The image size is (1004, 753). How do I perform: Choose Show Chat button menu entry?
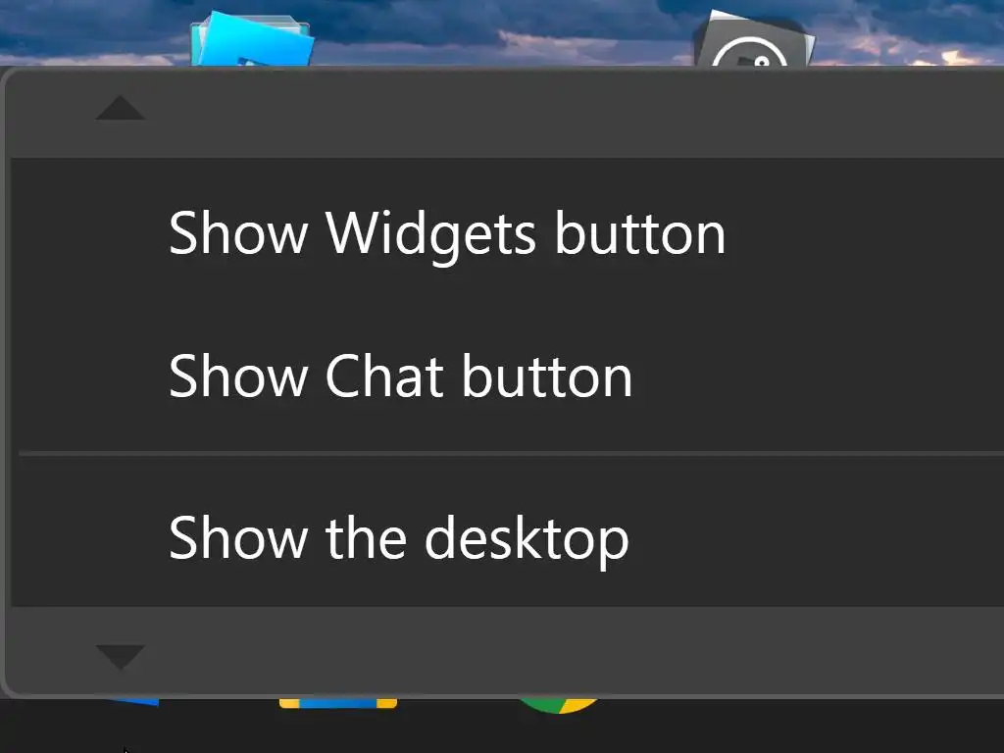click(x=507, y=376)
